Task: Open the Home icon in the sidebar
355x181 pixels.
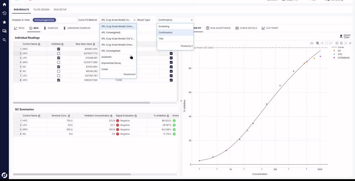Action: point(4,4)
